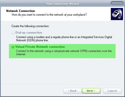Click the modem and ISDN phone line description
This screenshot has height=97, width=125.
(x=64, y=39)
